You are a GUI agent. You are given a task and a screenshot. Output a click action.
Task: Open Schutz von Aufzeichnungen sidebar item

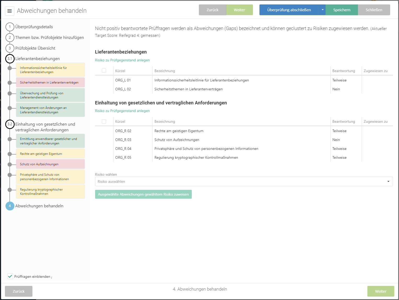pyautogui.click(x=50, y=164)
